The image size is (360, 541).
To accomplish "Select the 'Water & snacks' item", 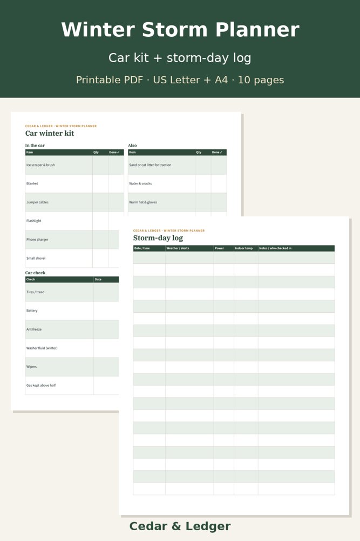I will pyautogui.click(x=177, y=183).
